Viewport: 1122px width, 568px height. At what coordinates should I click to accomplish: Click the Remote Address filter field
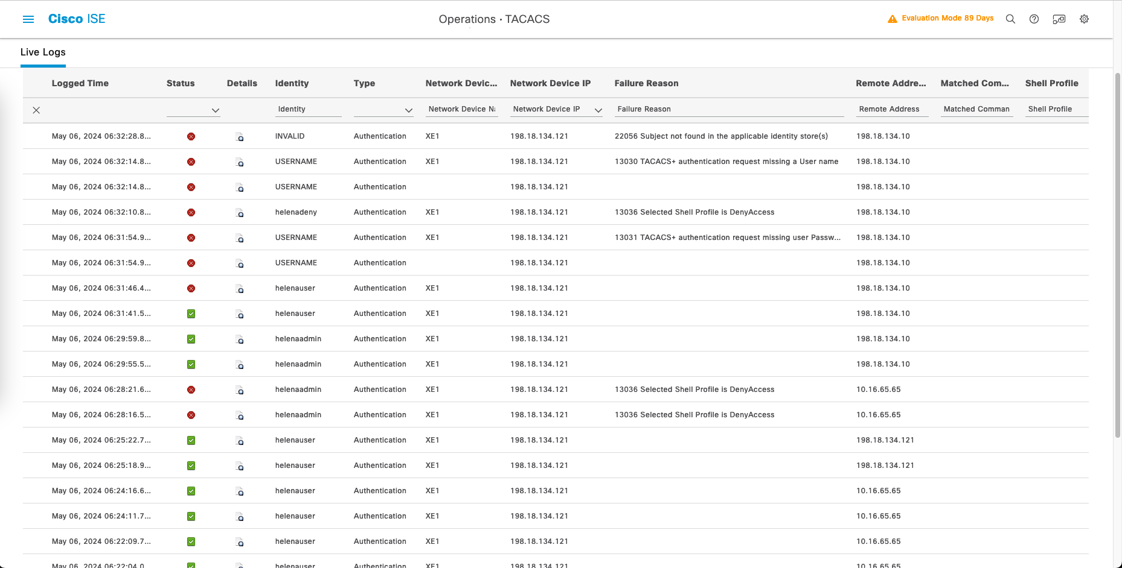tap(891, 109)
